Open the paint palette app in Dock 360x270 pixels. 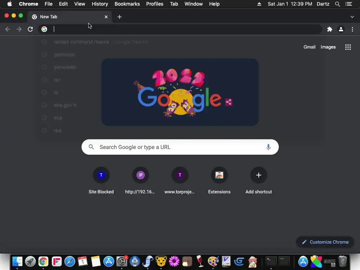(213, 261)
